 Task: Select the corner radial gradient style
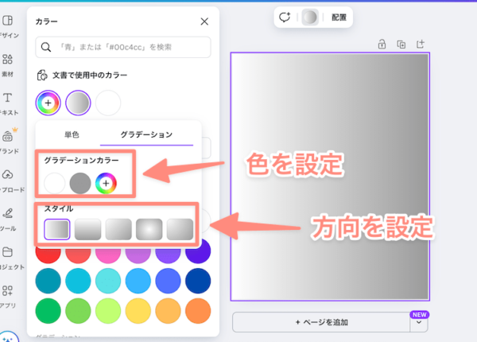point(180,229)
